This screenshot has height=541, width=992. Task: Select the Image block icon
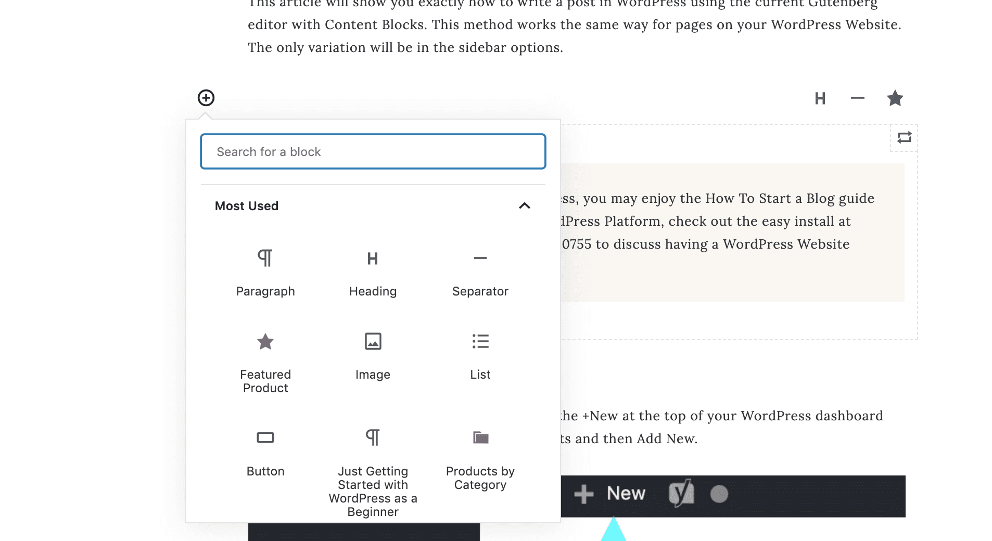tap(373, 341)
